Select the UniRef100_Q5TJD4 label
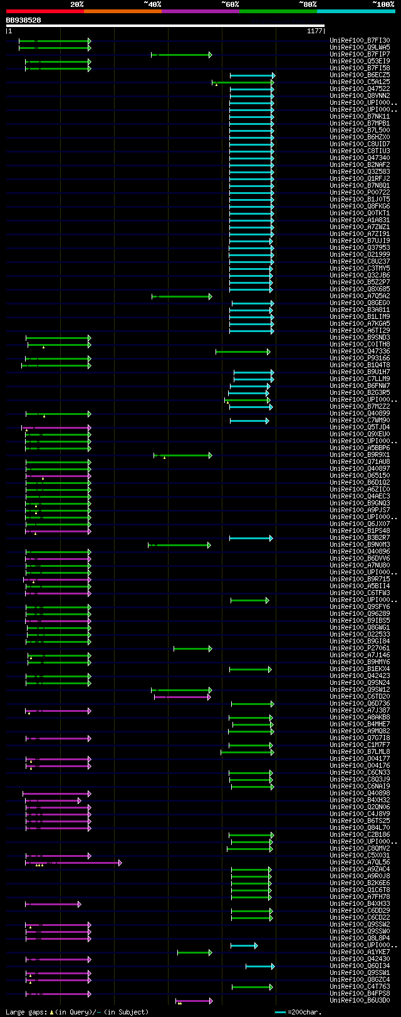Image resolution: width=401 pixels, height=1017 pixels. tap(360, 428)
